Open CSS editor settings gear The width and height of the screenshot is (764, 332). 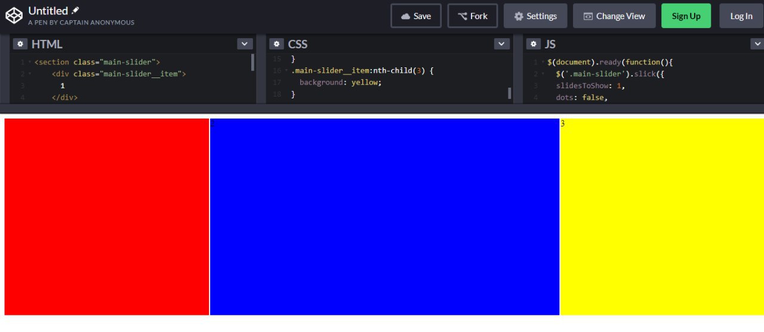pyautogui.click(x=276, y=44)
